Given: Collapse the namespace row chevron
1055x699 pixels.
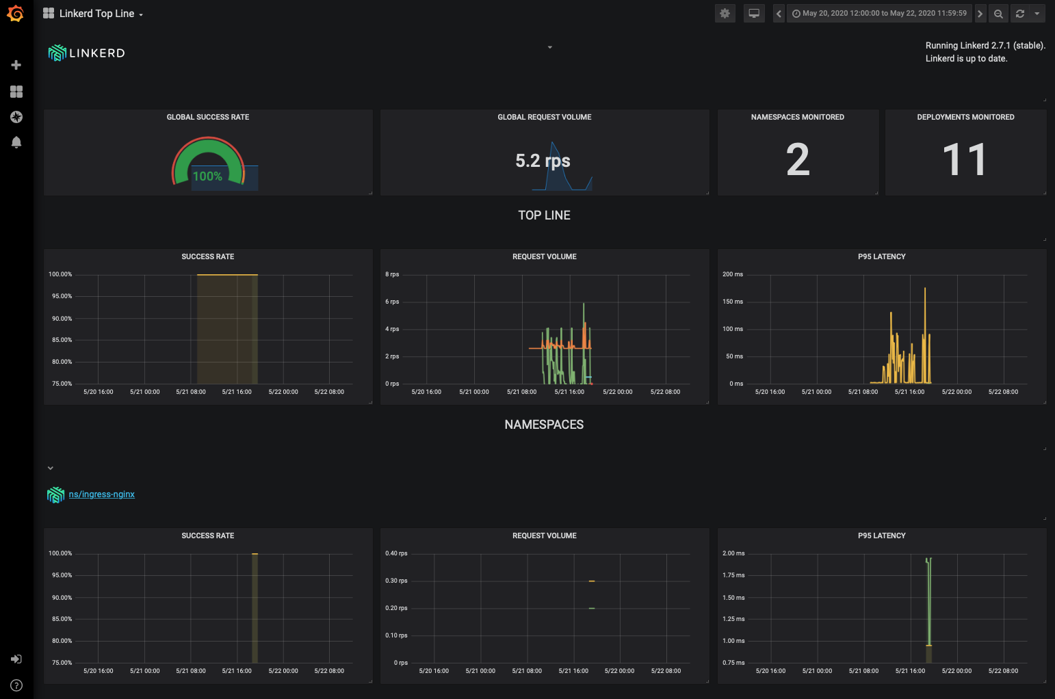Looking at the screenshot, I should (50, 469).
